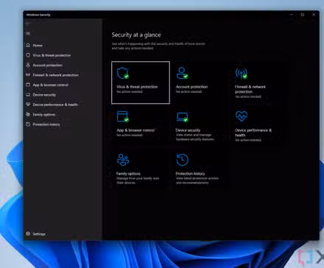Click the Device performance & health tile title
324x268 pixels.
coord(253,133)
